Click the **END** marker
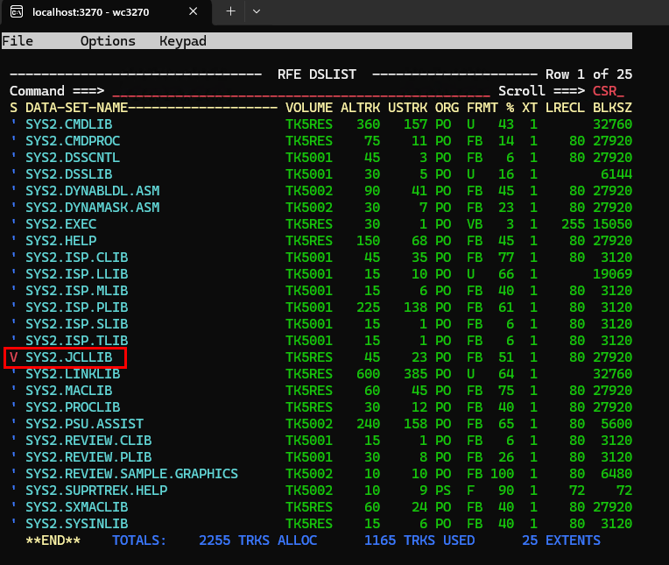The height and width of the screenshot is (565, 669). click(53, 540)
